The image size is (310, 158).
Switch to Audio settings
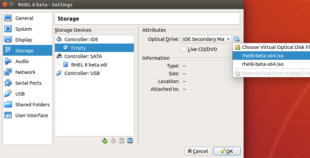click(x=22, y=61)
